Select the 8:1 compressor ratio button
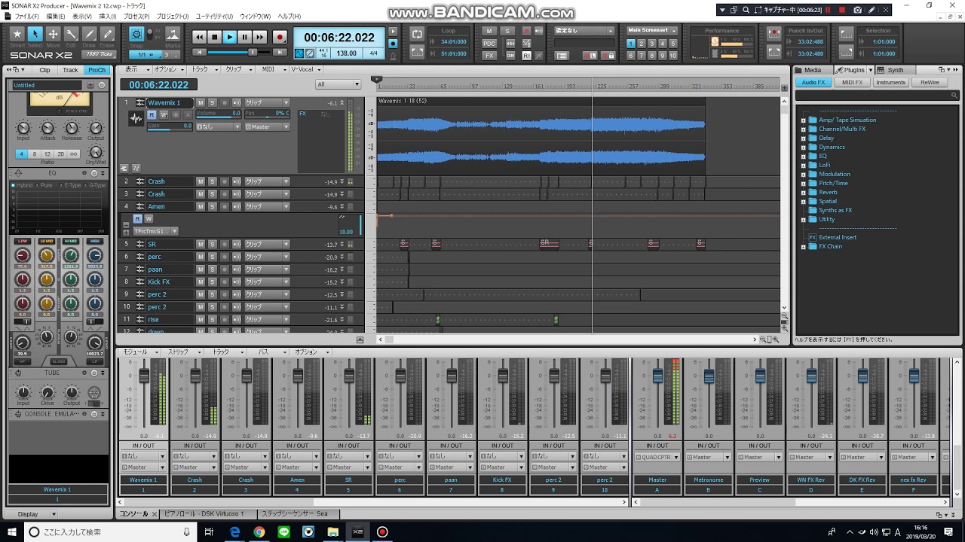 coord(35,154)
